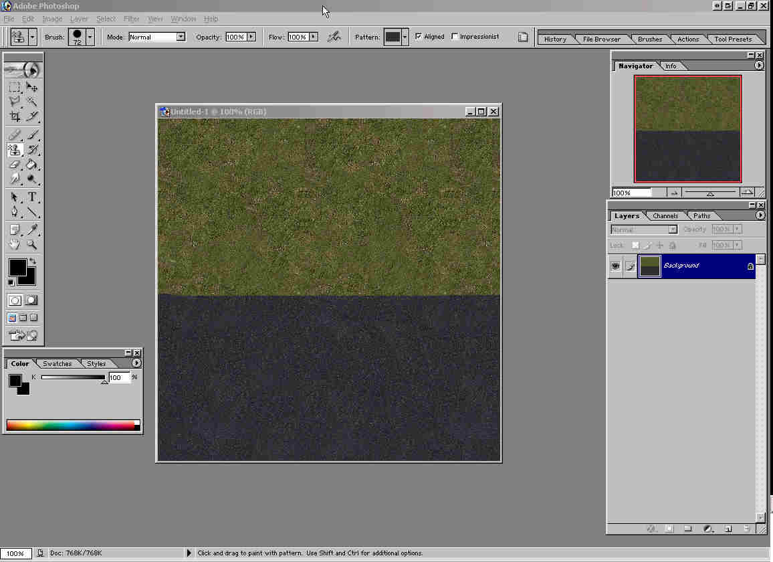Click the Navigator zoom percentage field
Image resolution: width=773 pixels, height=562 pixels.
pos(631,193)
